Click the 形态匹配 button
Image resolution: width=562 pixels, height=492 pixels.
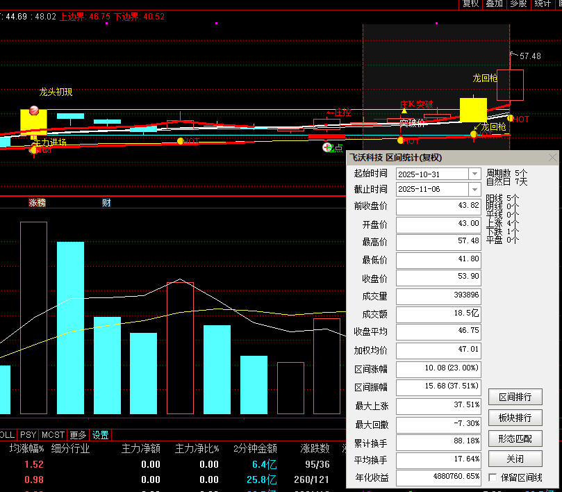pyautogui.click(x=515, y=438)
